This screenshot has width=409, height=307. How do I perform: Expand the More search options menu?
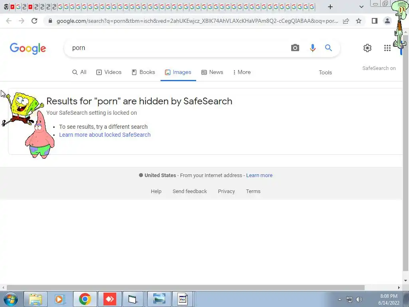pyautogui.click(x=242, y=72)
